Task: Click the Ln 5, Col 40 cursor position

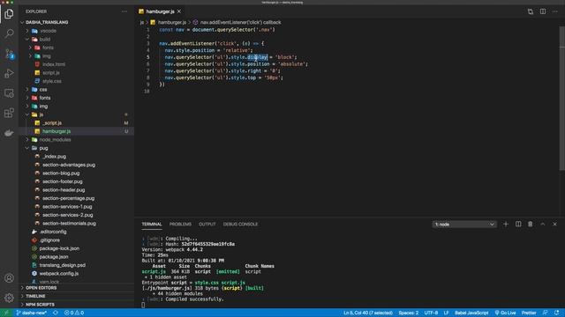Action: pyautogui.click(x=368, y=313)
